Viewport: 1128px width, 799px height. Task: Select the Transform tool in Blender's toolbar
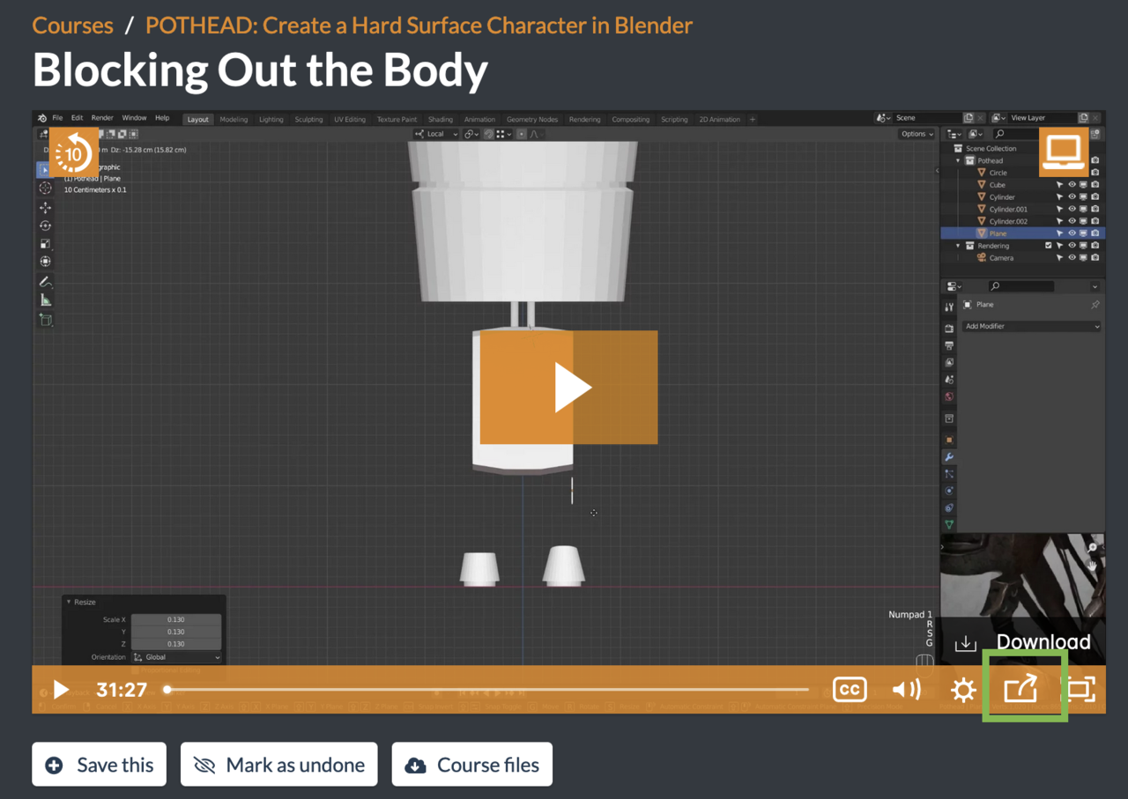click(x=45, y=262)
